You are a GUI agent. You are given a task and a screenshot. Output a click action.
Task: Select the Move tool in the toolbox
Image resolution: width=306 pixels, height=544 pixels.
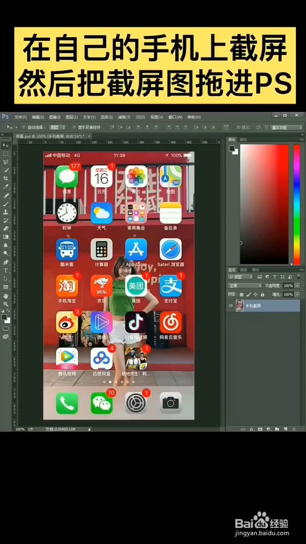click(6, 145)
